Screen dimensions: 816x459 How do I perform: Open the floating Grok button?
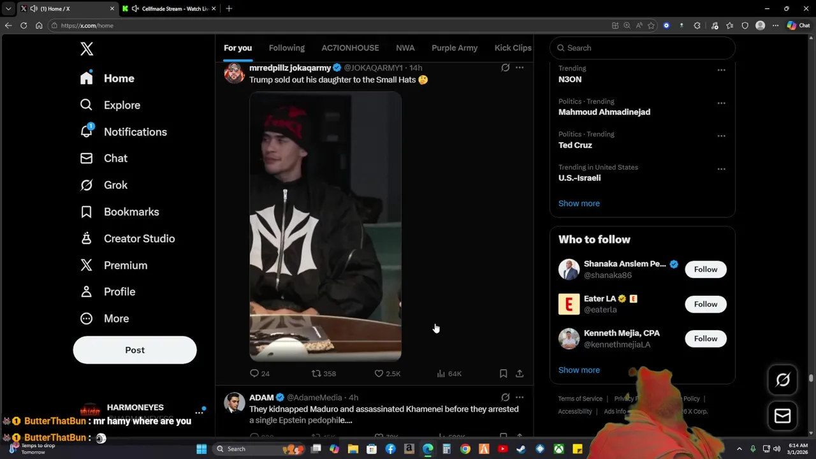pos(783,380)
